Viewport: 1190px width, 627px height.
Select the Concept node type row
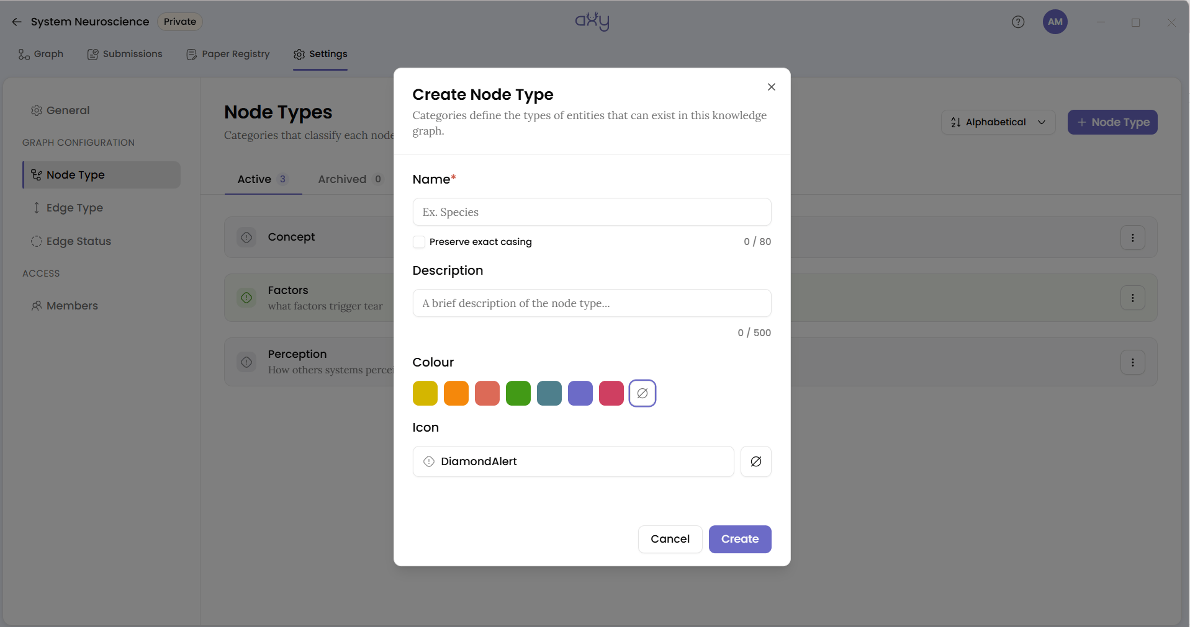click(x=690, y=238)
